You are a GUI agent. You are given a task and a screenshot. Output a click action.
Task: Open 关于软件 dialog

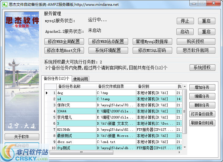[x=22, y=137]
